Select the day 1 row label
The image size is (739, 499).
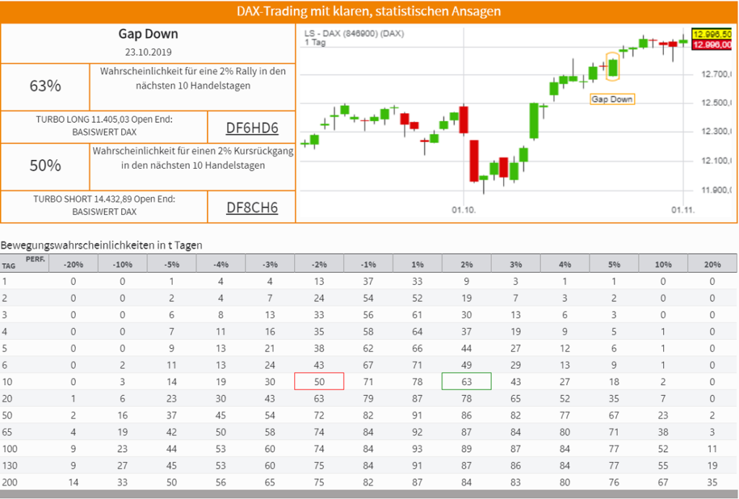[5, 281]
